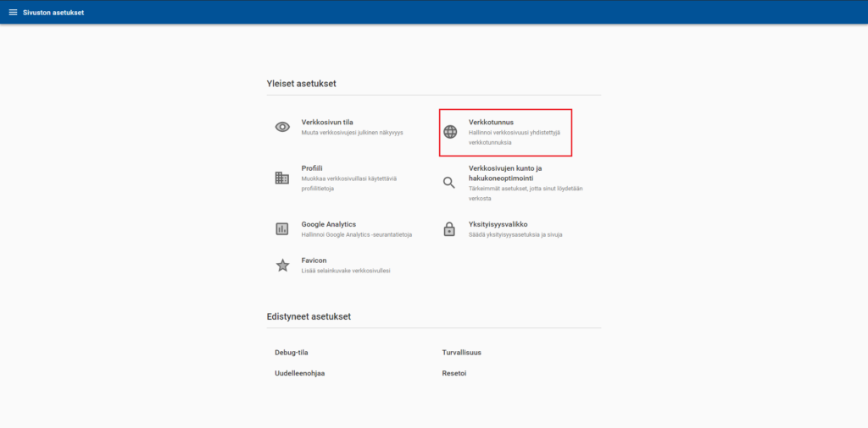
Task: Open Debug-tila advanced setting
Action: point(291,352)
